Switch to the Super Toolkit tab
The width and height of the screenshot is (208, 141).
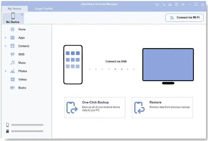point(44,9)
